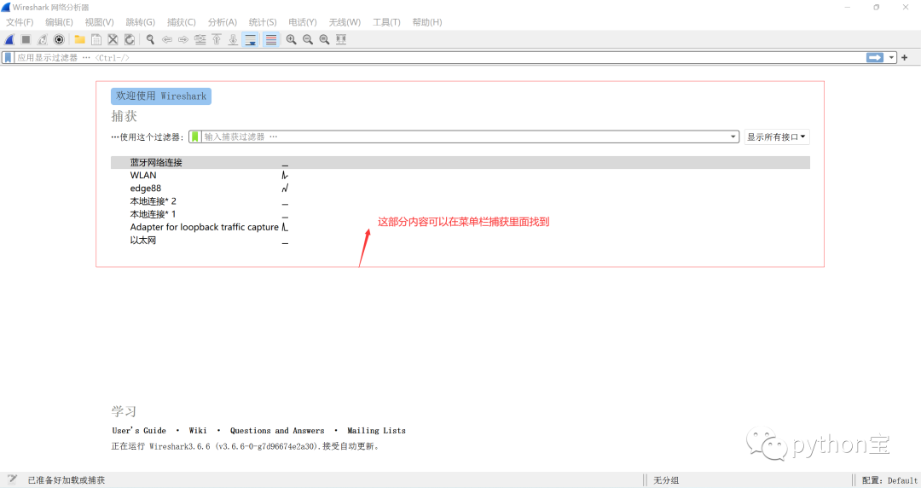Screen dimensions: 921x488
Task: Open the 跳转(G) menu
Action: [141, 21]
